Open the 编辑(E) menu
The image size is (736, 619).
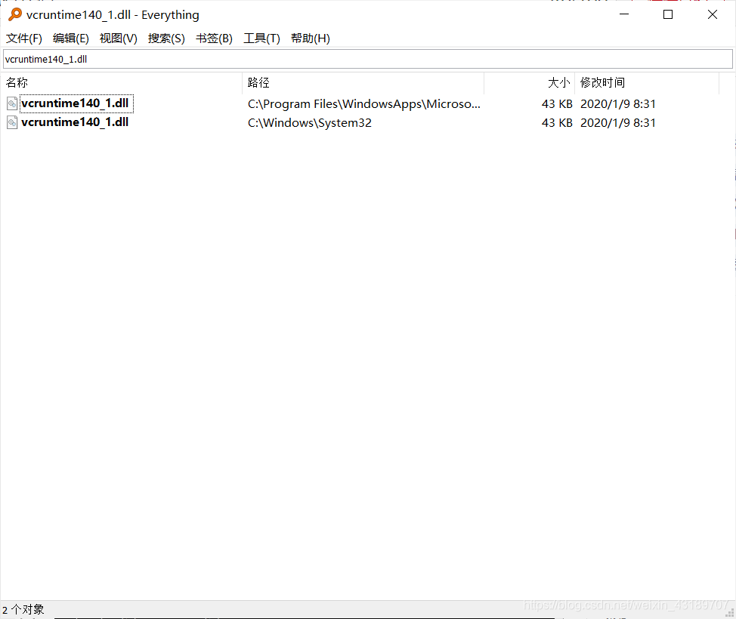click(x=70, y=38)
